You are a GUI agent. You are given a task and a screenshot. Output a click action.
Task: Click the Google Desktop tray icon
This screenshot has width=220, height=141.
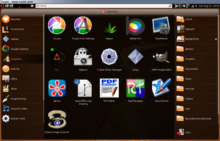point(180,6)
